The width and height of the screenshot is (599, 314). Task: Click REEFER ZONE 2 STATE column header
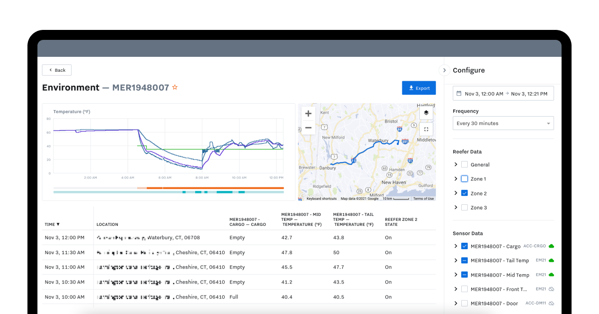[401, 221]
